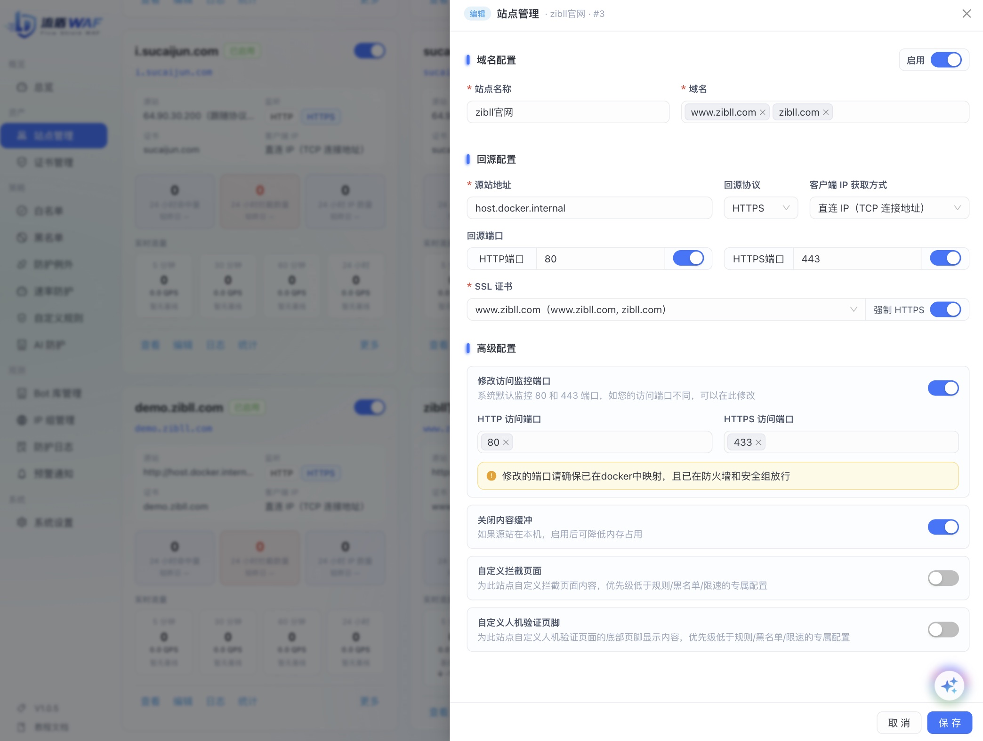Click the 'zibll官网 · #3' header subtitle

tap(577, 14)
